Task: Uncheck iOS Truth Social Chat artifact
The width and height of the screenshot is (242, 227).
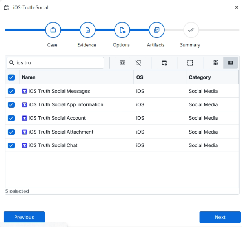Action: pyautogui.click(x=11, y=145)
